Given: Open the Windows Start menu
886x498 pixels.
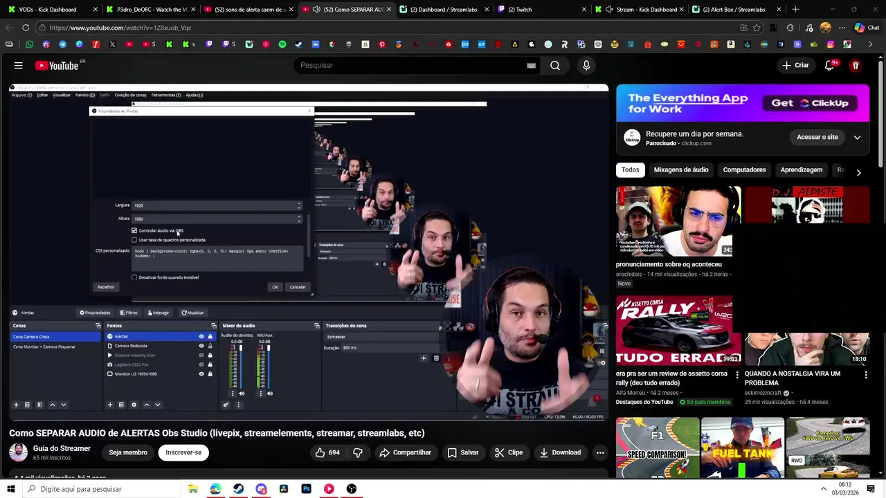Looking at the screenshot, I should coord(10,489).
